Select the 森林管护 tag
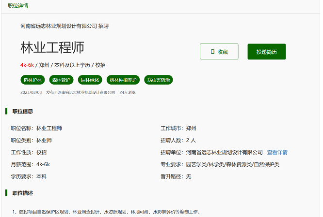Screen dimensions: 323x217 coord(62,80)
